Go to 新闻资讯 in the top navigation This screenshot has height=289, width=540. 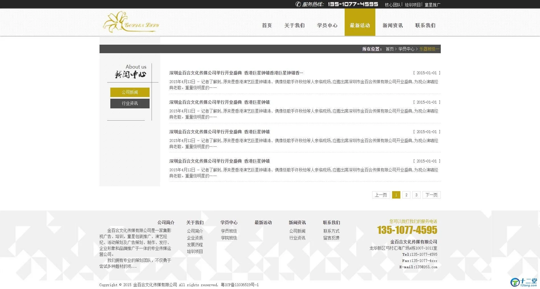click(392, 25)
